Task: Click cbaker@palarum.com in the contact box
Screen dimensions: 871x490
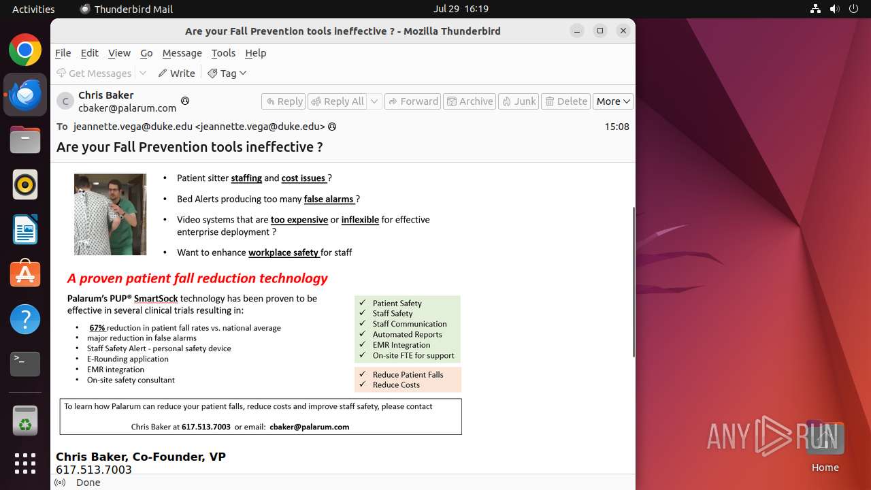Action: [310, 427]
